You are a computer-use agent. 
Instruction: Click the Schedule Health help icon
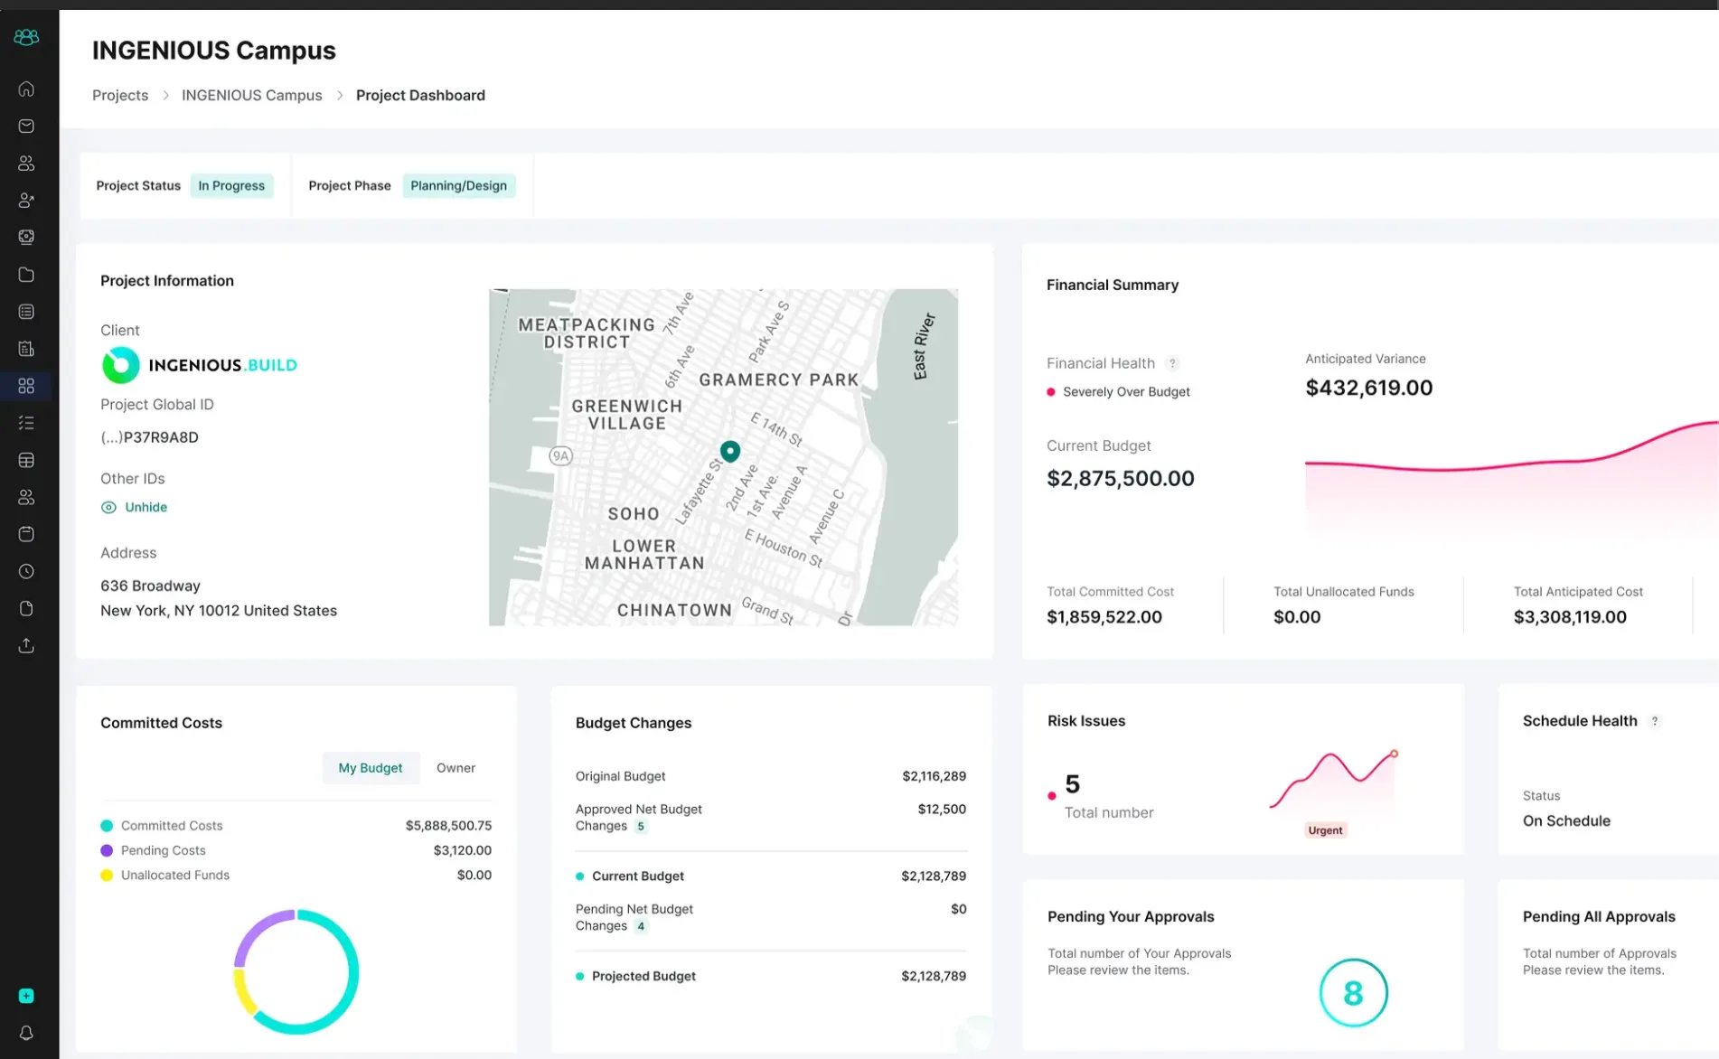tap(1655, 721)
